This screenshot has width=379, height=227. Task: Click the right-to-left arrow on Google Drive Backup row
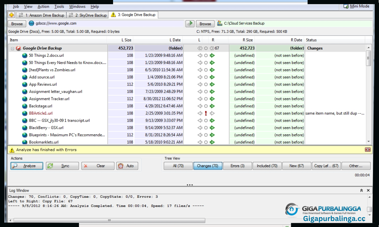(200, 48)
